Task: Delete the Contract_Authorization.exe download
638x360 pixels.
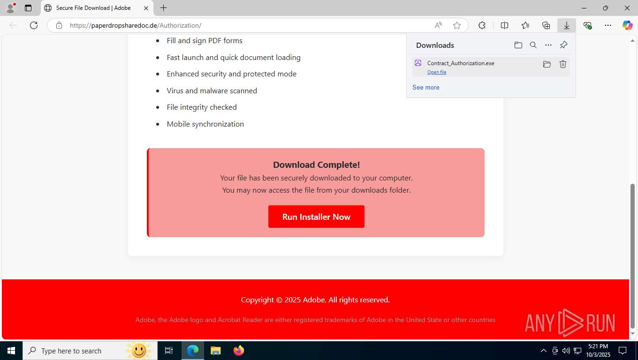Action: (x=563, y=64)
